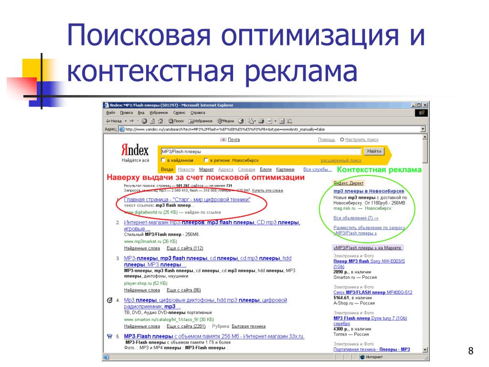Open the 'Все службы...' link
The width and height of the screenshot is (489, 367).
tap(318, 170)
